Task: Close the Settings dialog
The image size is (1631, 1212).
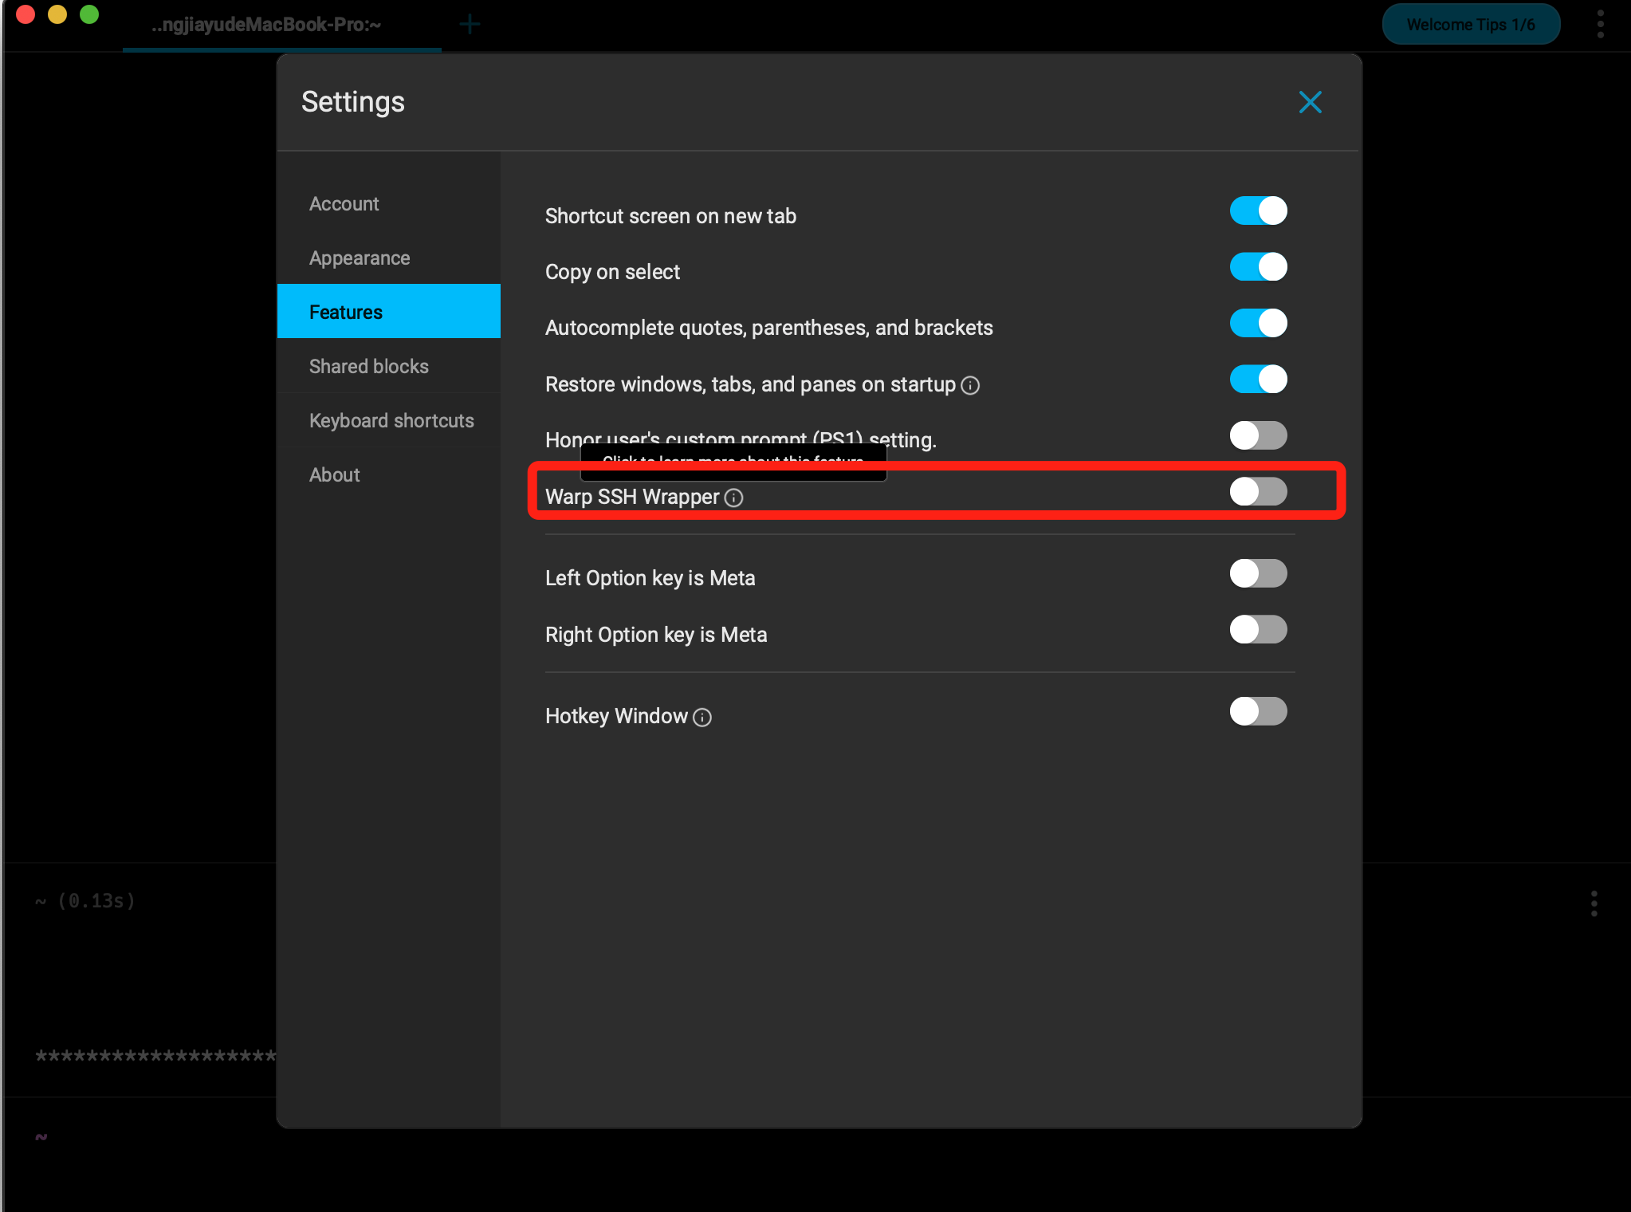Action: click(x=1310, y=102)
